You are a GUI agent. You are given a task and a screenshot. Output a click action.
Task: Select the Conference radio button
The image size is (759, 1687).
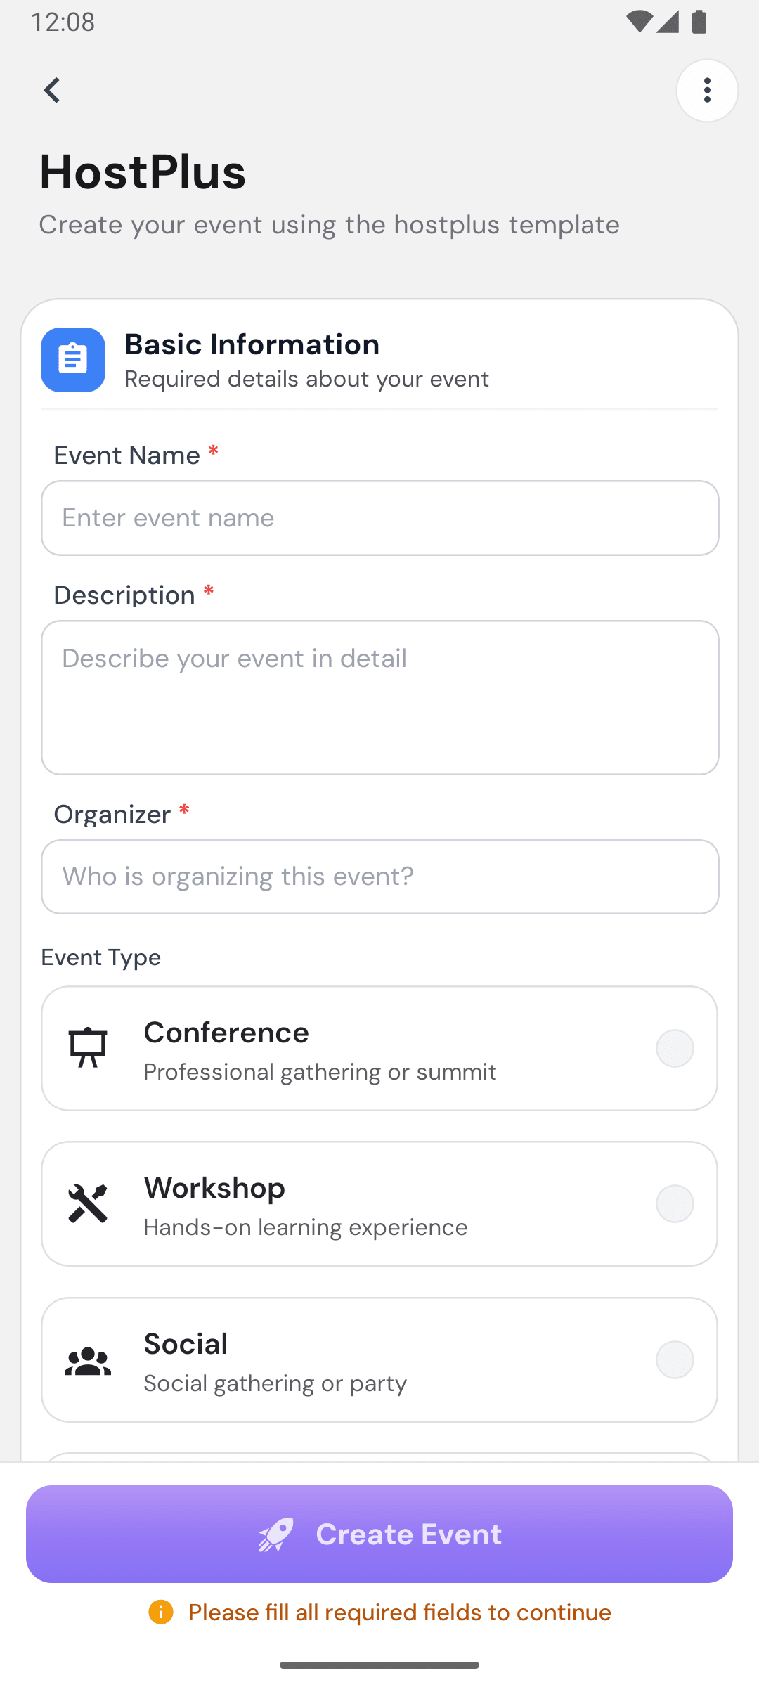click(675, 1048)
